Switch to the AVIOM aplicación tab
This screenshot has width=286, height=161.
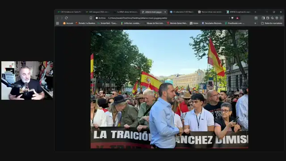239,12
